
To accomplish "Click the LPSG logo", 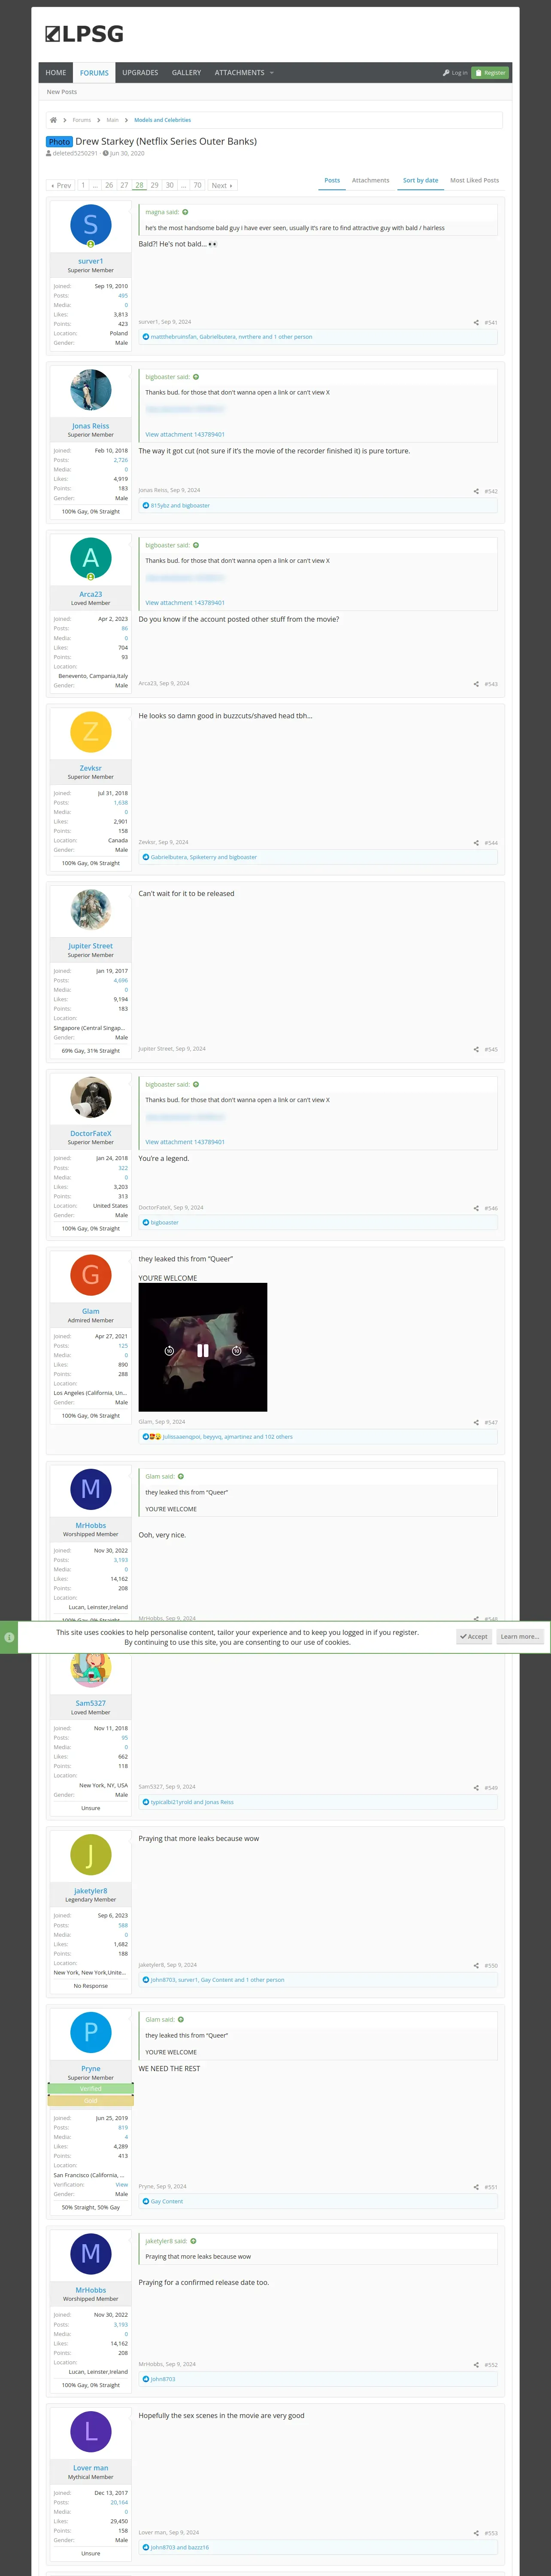I will click(84, 34).
